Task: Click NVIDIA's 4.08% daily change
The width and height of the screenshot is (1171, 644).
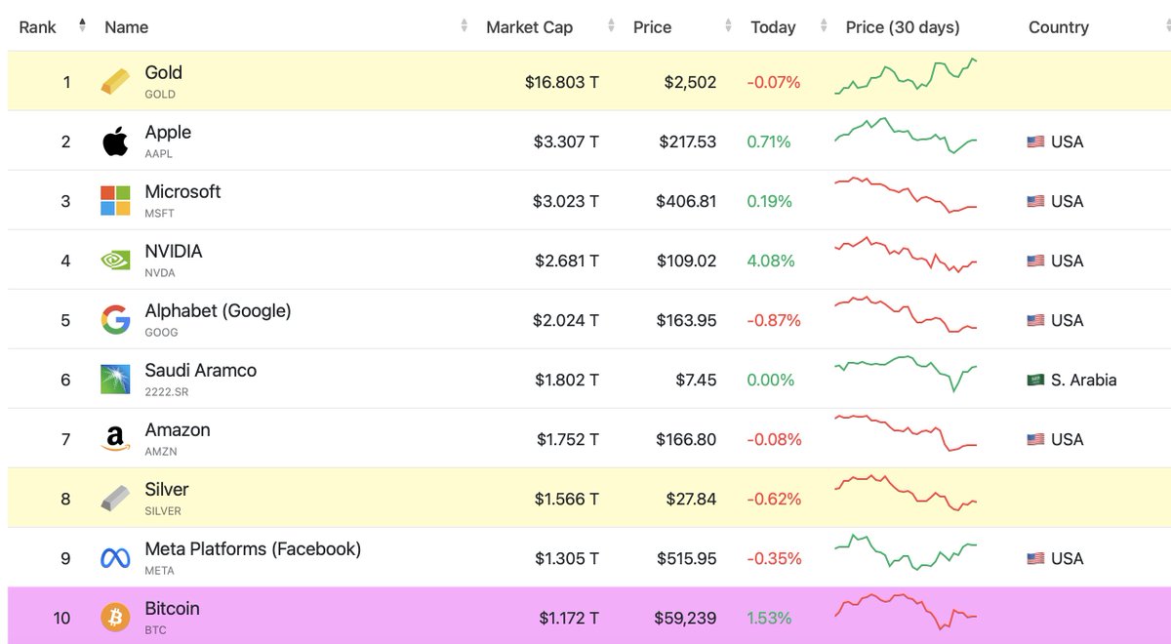Action: 771,262
